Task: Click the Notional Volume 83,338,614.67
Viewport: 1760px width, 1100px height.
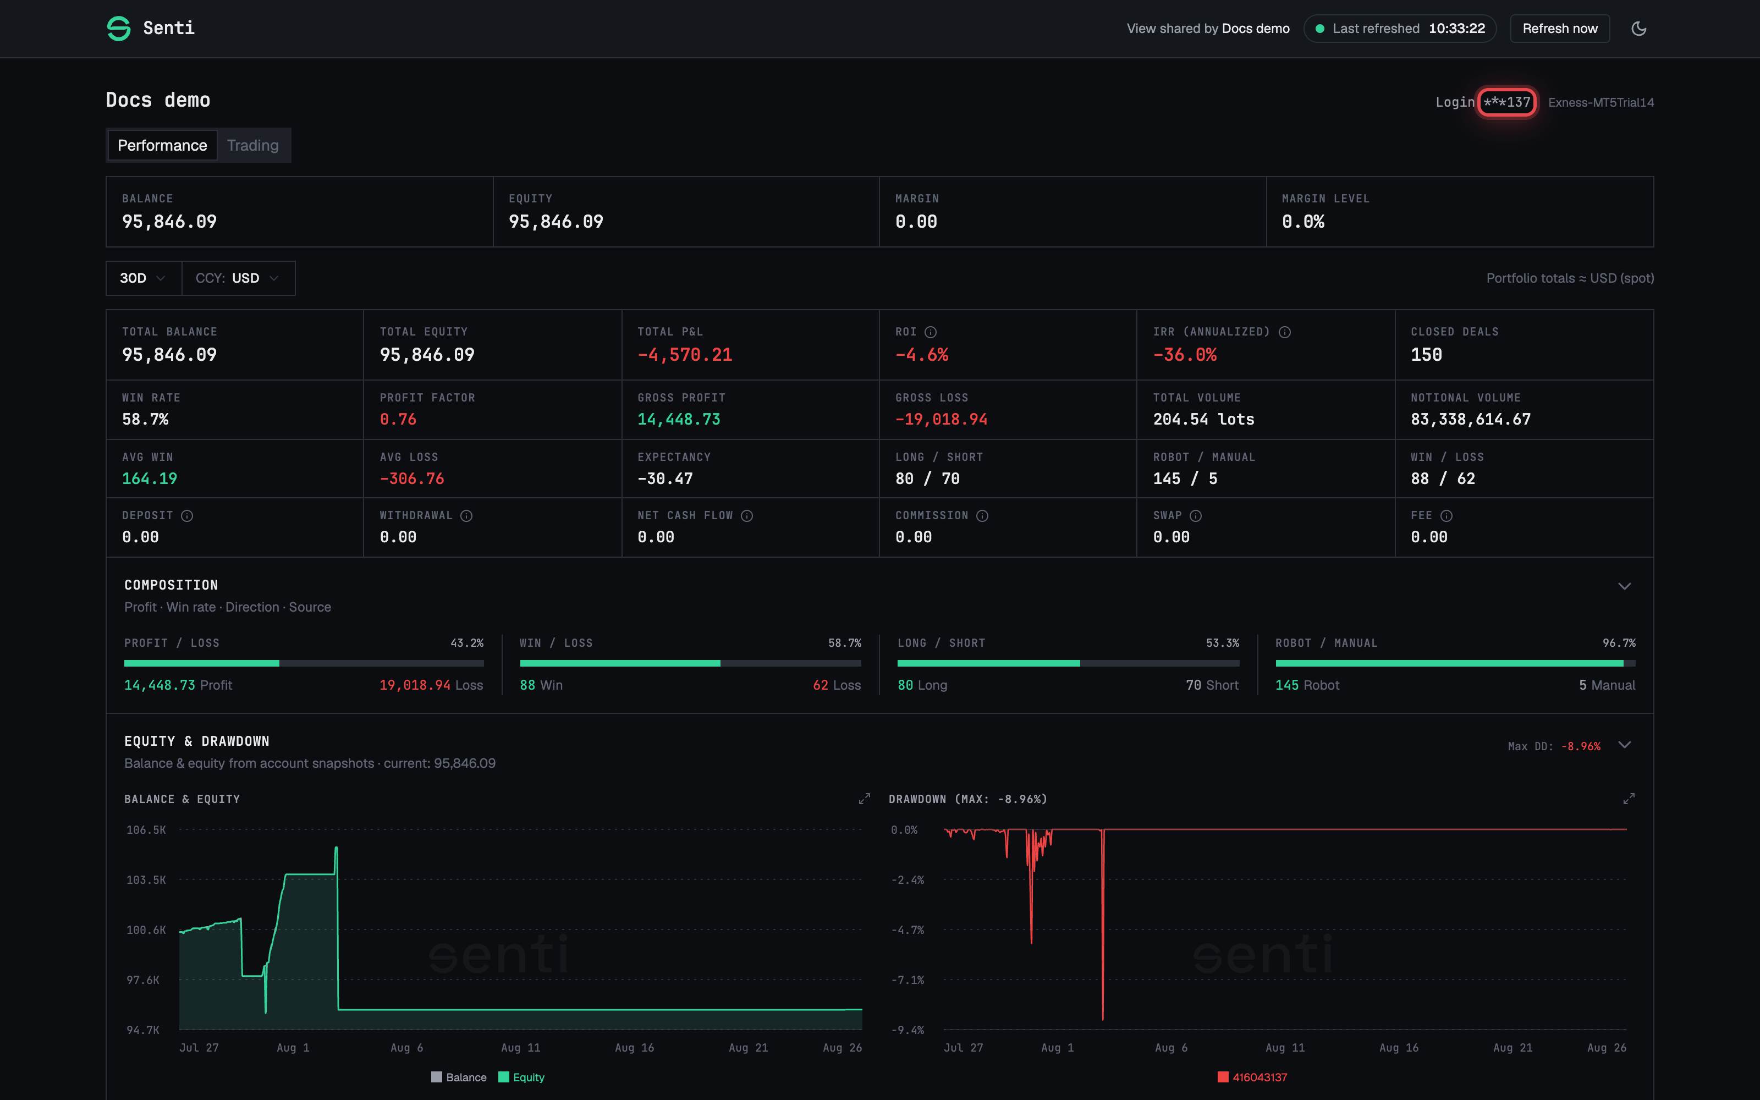Action: [x=1471, y=420]
